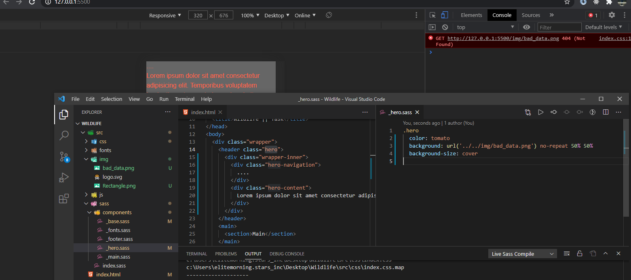Click the rotate device orientation icon
The width and height of the screenshot is (631, 280).
click(329, 15)
